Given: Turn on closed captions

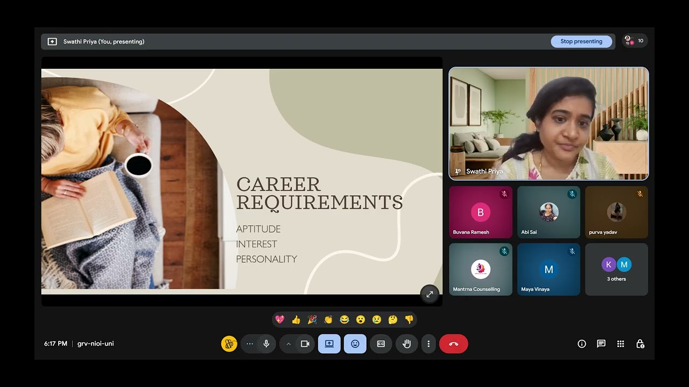Looking at the screenshot, I should (x=381, y=344).
